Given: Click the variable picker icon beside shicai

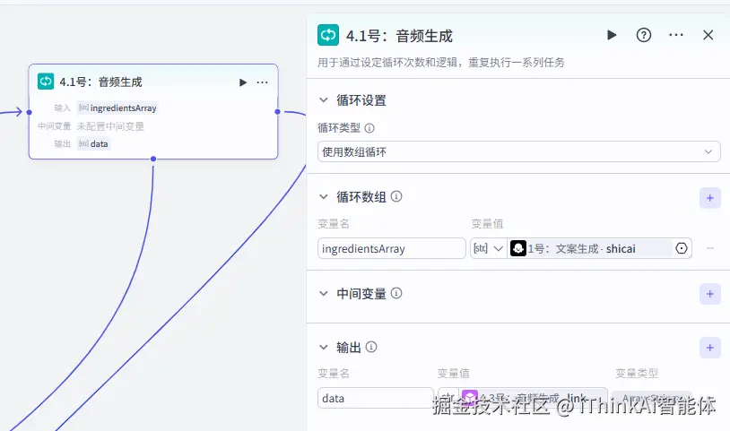Looking at the screenshot, I should (x=681, y=249).
